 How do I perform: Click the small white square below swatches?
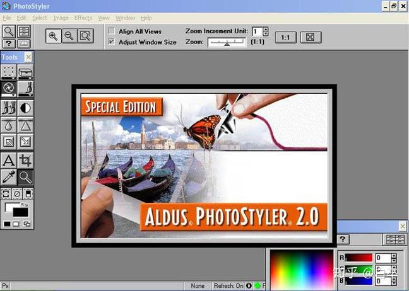pyautogui.click(x=16, y=224)
